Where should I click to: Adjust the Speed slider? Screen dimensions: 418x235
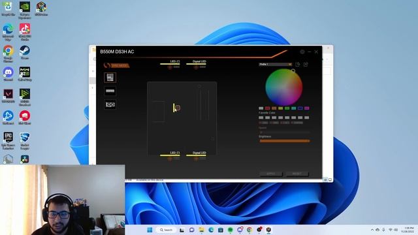pyautogui.click(x=285, y=132)
